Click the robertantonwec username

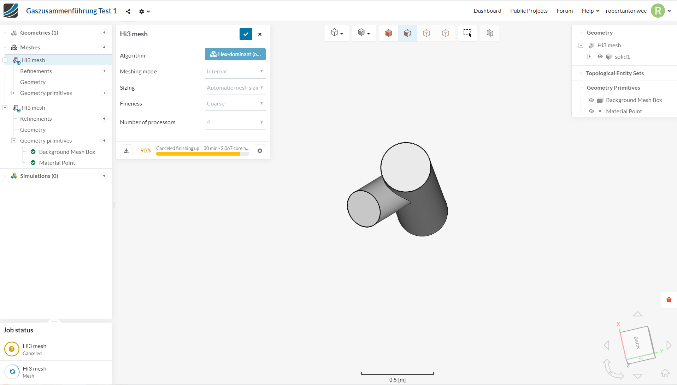point(626,11)
